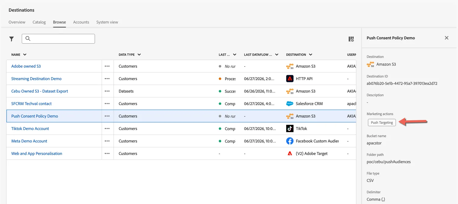
Task: Switch to the Overview tab
Action: tap(17, 22)
